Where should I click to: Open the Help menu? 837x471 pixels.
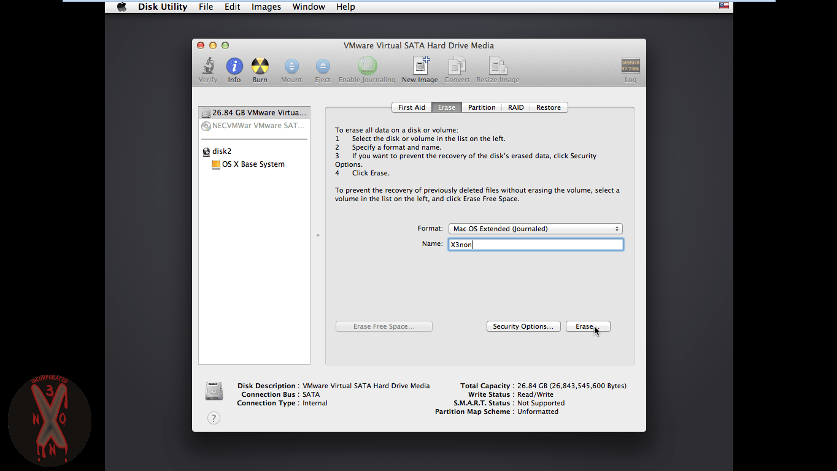pyautogui.click(x=345, y=7)
